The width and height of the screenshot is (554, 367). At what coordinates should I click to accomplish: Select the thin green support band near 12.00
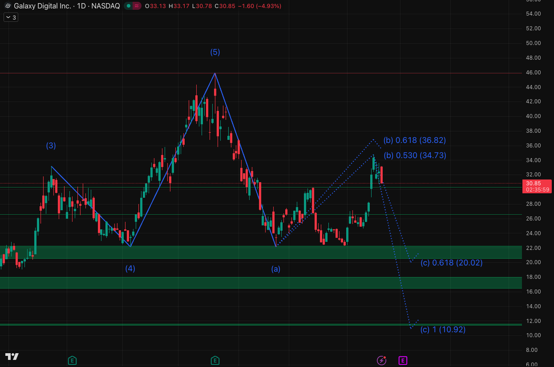pos(261,324)
